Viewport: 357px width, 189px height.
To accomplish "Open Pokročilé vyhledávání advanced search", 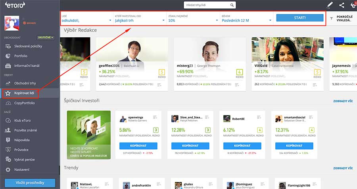I will pos(344,19).
